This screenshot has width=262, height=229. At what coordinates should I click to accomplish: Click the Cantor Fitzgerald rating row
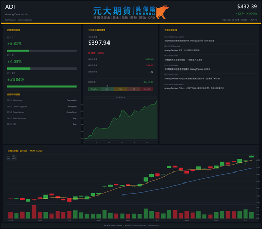tap(42, 107)
